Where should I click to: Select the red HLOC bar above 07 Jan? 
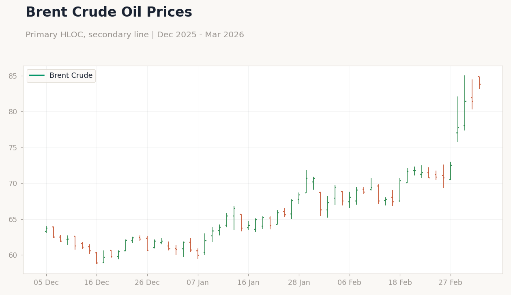(x=198, y=254)
